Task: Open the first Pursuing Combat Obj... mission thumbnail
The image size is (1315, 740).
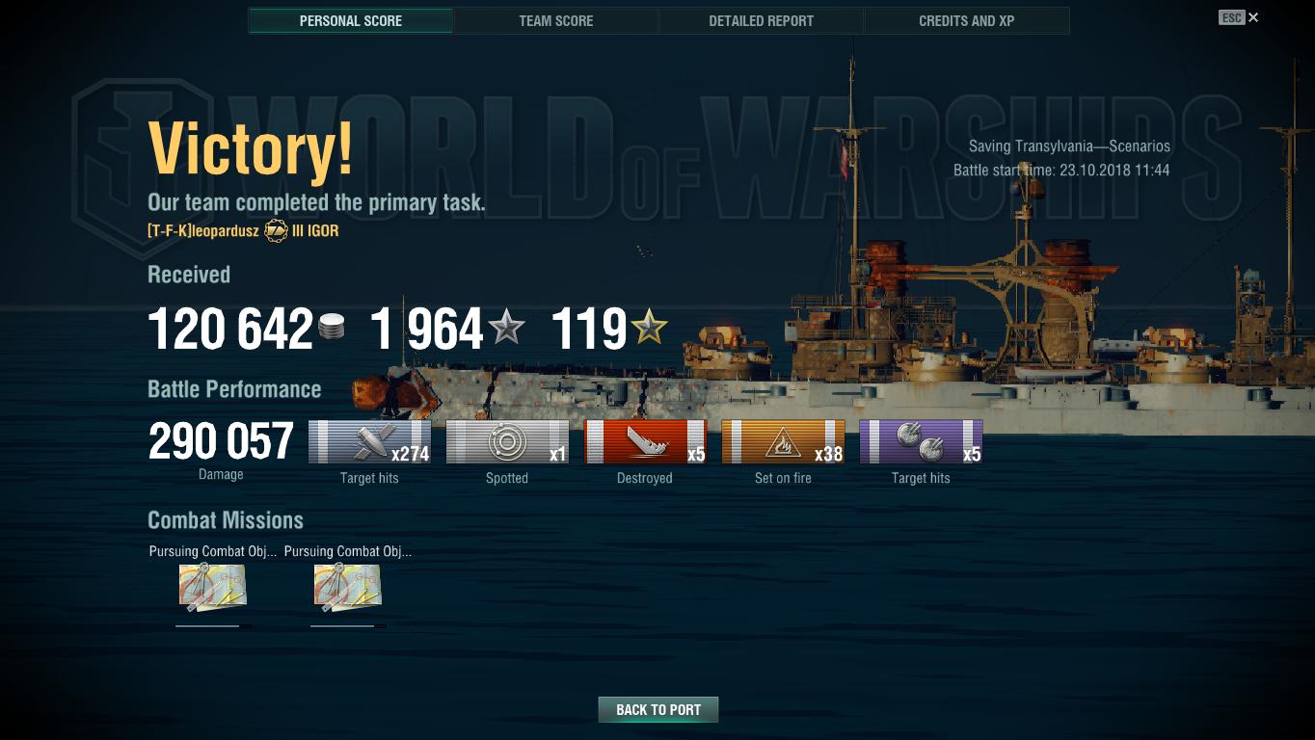Action: click(213, 588)
